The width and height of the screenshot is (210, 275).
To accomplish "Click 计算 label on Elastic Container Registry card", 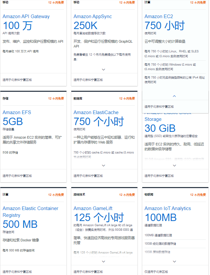I will 5,195.
